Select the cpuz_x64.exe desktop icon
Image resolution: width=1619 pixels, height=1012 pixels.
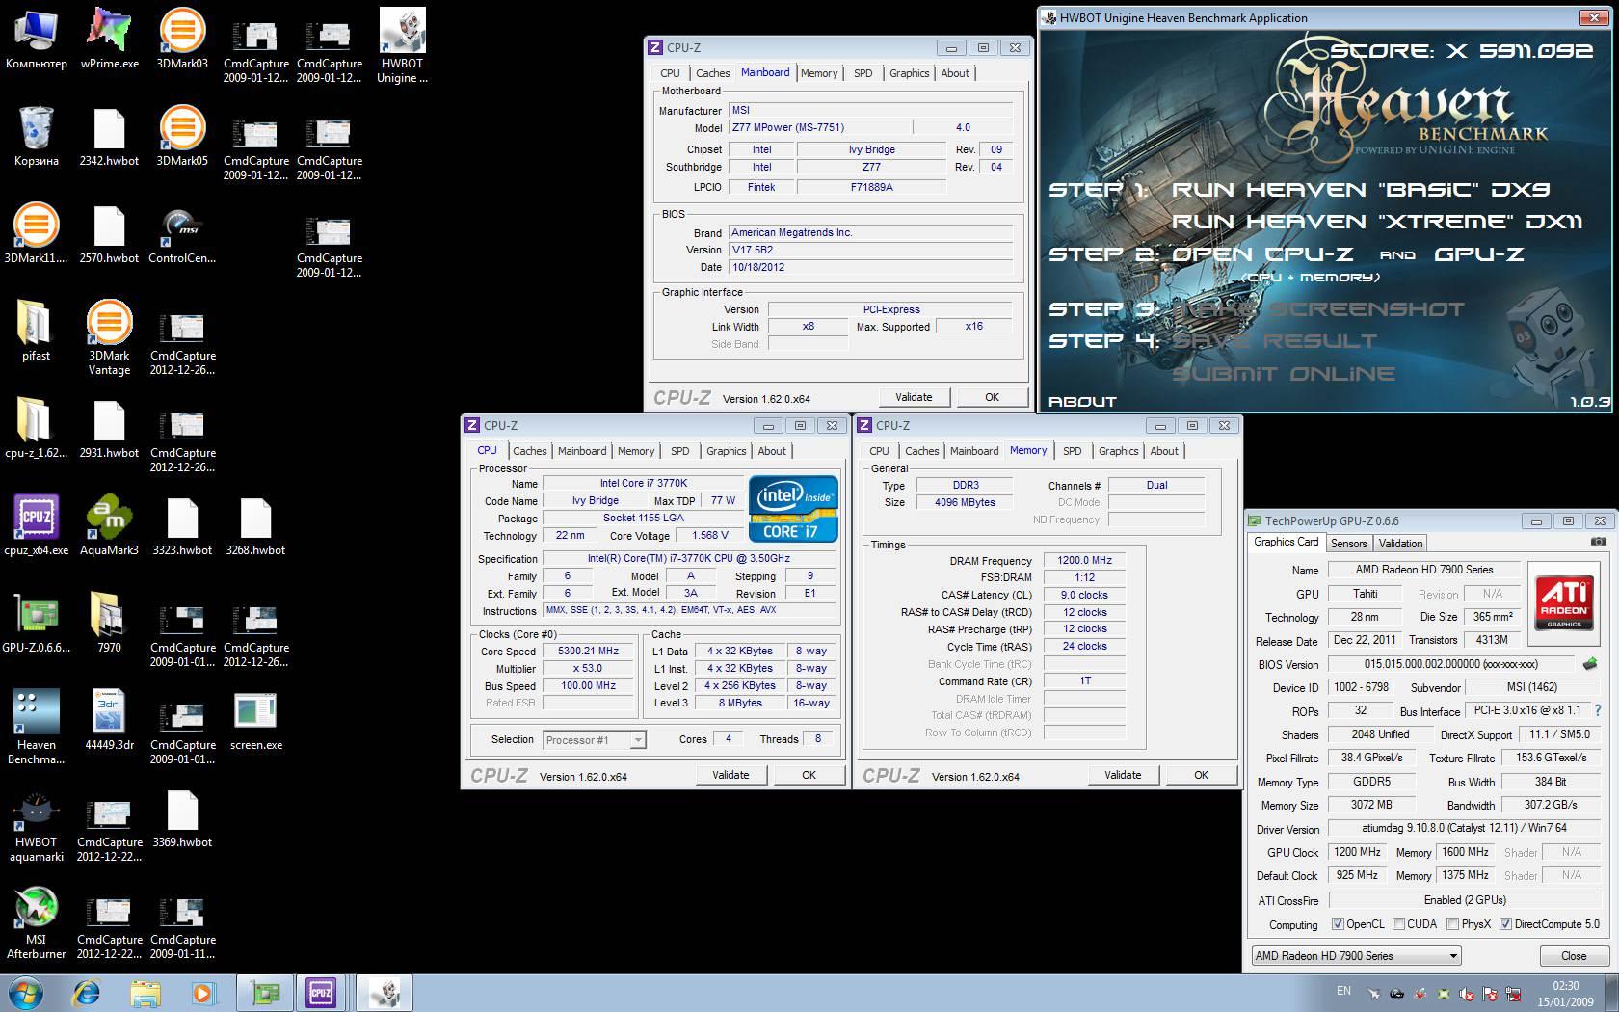click(36, 525)
